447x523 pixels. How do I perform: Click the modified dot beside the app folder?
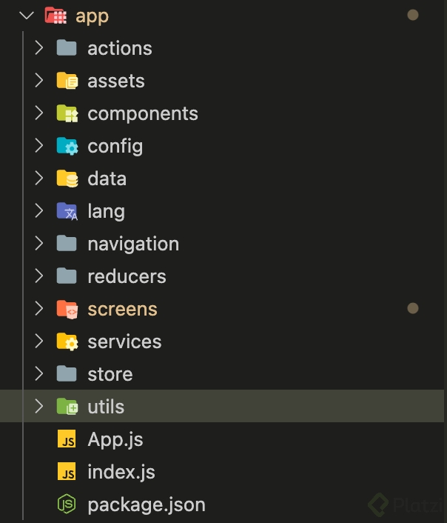(x=412, y=15)
